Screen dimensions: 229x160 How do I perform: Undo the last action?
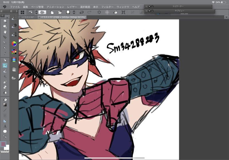pyautogui.click(x=82, y=12)
